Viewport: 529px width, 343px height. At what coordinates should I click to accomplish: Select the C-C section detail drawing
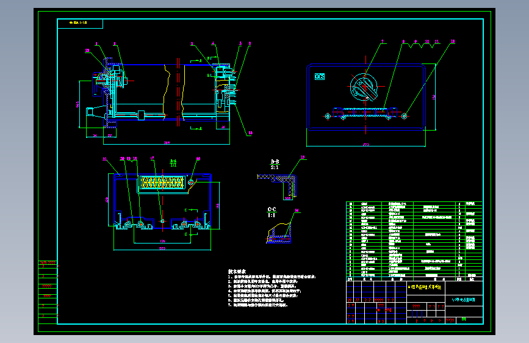(279, 233)
